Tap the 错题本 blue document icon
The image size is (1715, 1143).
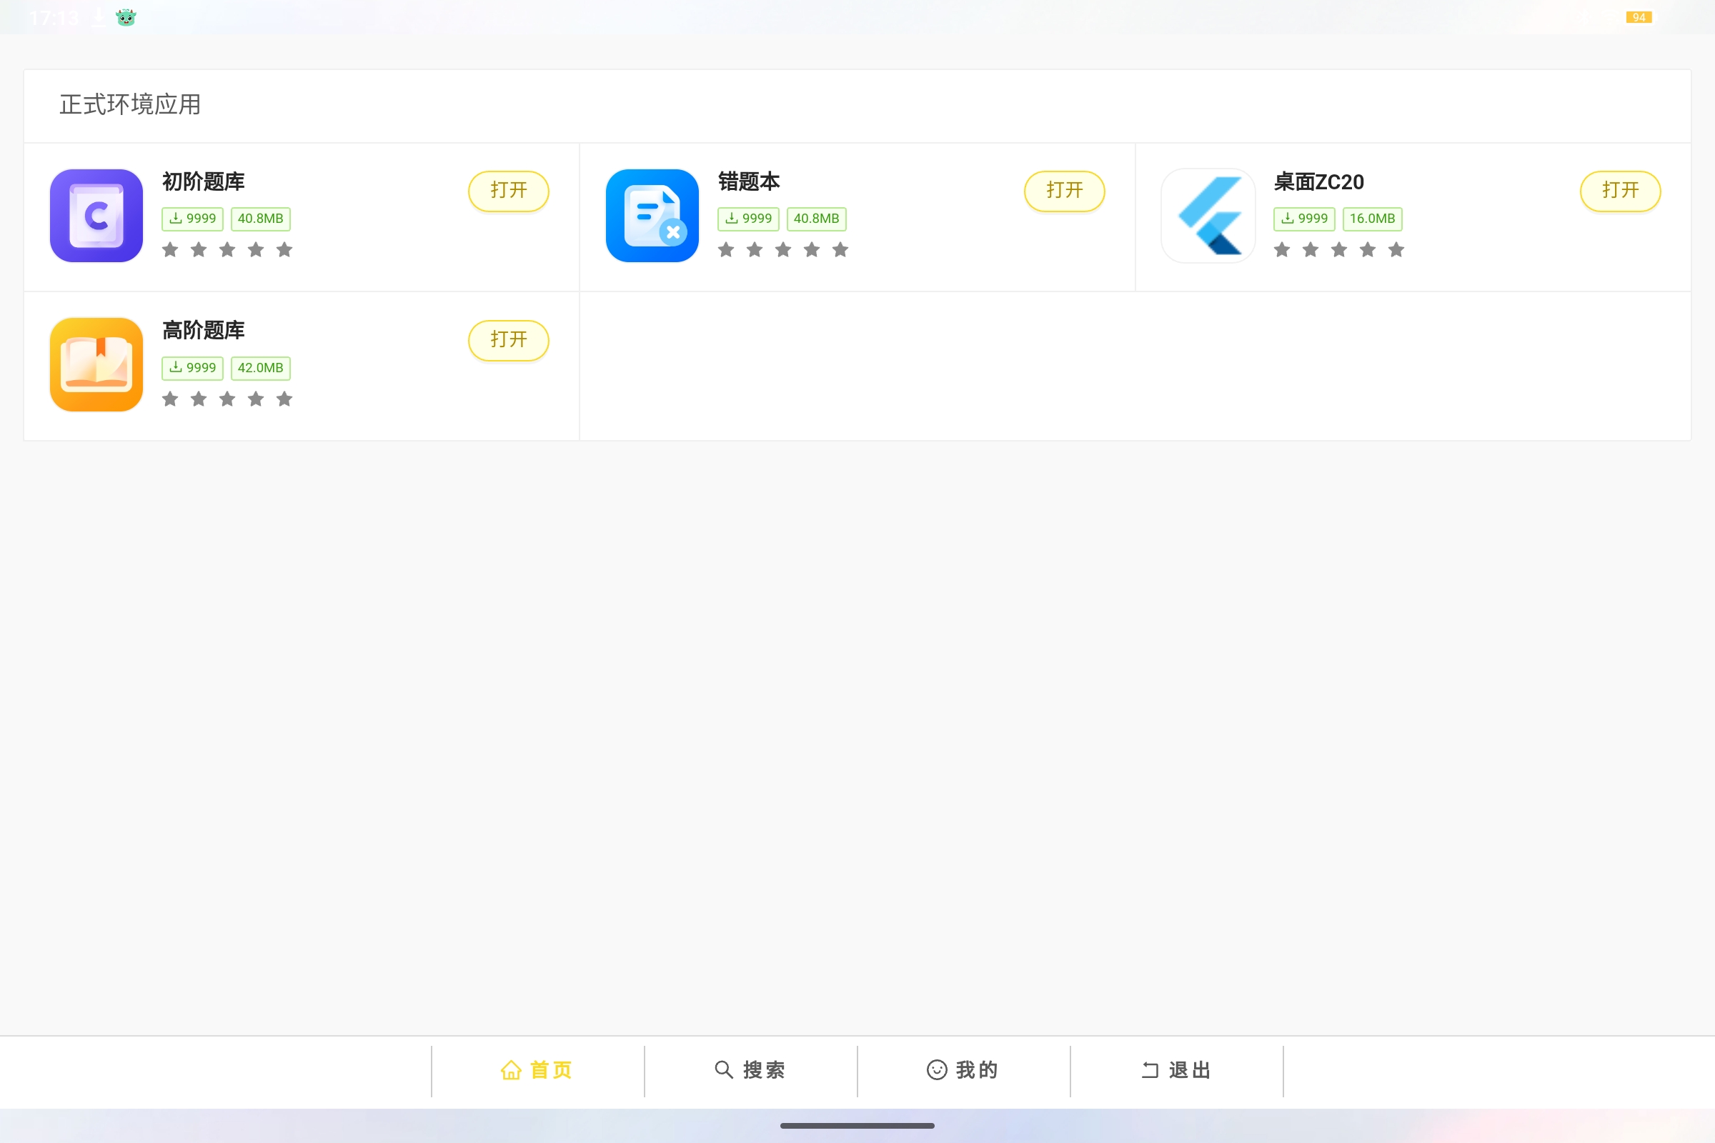pyautogui.click(x=652, y=216)
